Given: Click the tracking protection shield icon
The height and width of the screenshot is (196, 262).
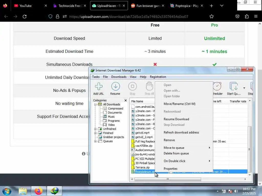Looking at the screenshot, I should click(x=50, y=16).
